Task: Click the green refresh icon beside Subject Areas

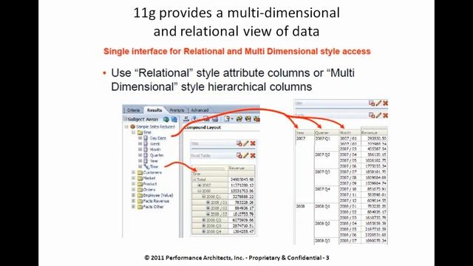Action: pyautogui.click(x=166, y=119)
